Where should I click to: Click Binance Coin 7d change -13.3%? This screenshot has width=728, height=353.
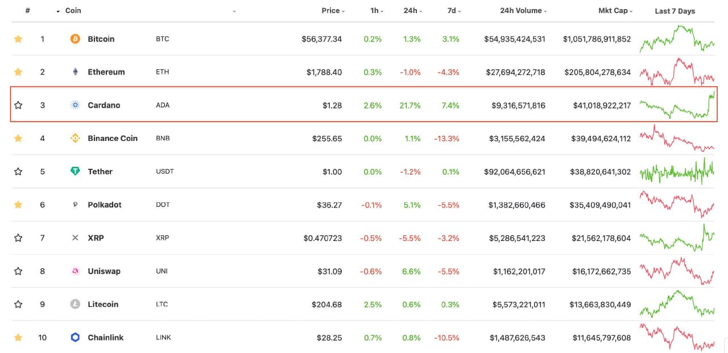[x=447, y=138]
